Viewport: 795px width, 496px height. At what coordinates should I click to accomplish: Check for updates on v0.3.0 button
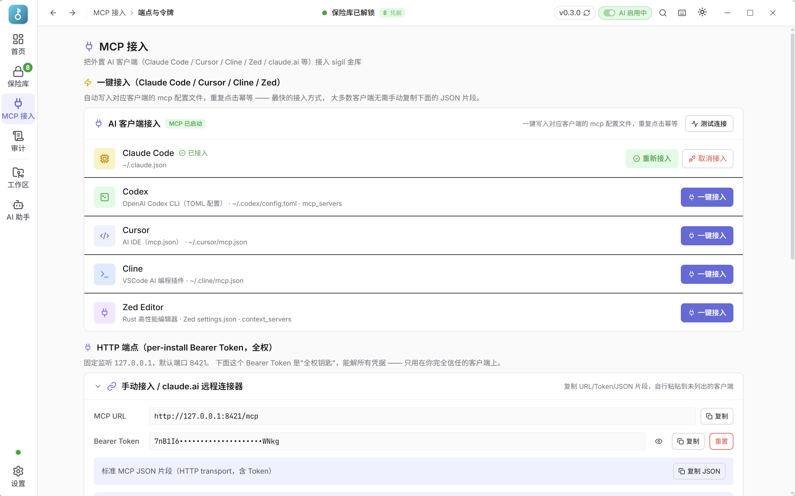tap(574, 13)
